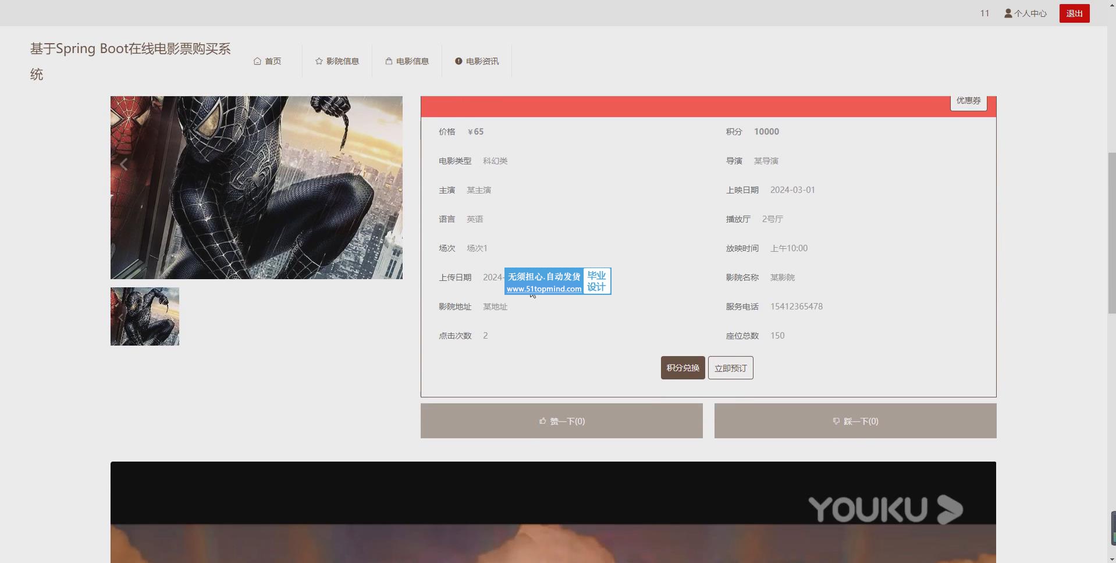The width and height of the screenshot is (1116, 563).
Task: Click the site title 基于Spring Boot在线电影票购买系统
Action: [130, 61]
